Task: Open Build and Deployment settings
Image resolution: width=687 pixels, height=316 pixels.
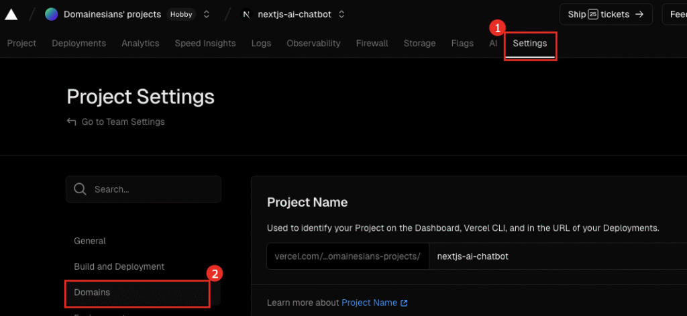Action: coord(119,266)
